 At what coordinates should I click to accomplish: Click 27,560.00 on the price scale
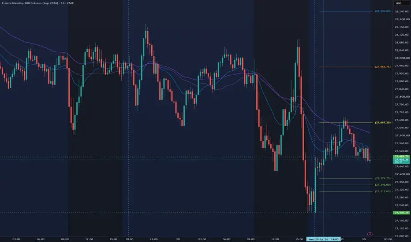click(402, 143)
